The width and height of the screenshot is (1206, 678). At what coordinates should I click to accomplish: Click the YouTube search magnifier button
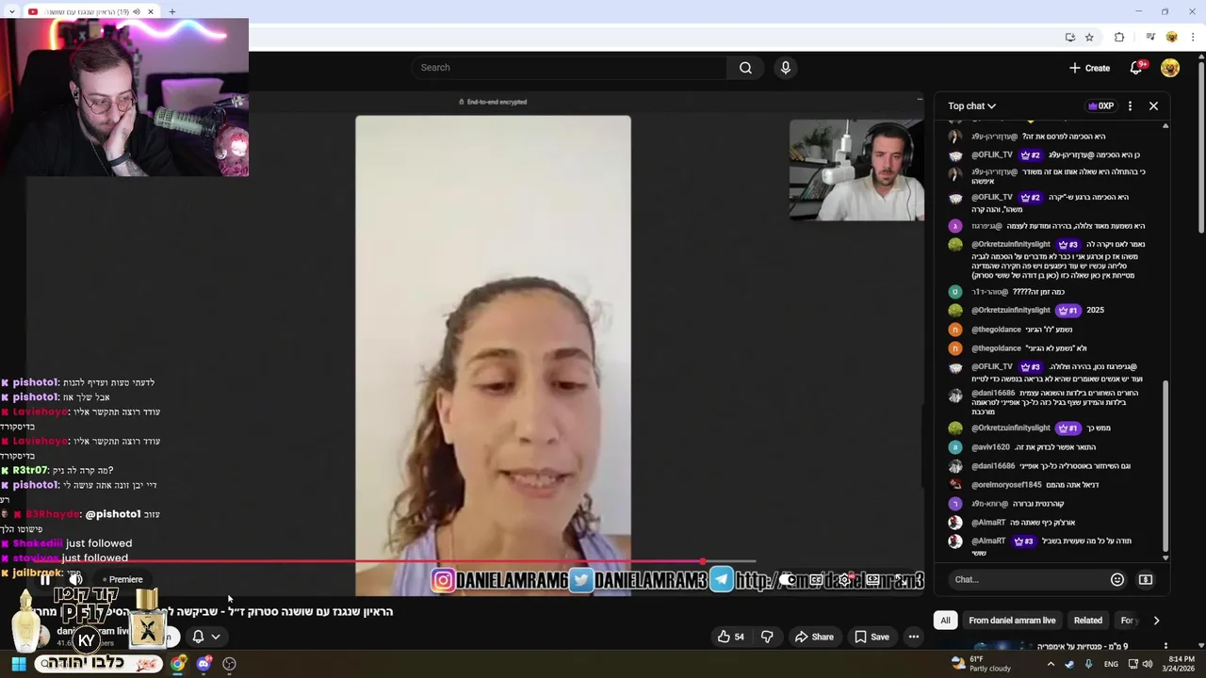pyautogui.click(x=745, y=68)
